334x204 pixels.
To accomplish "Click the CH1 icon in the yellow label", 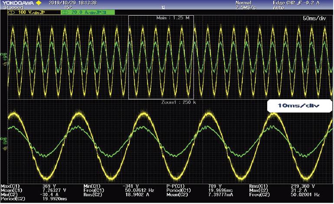I will point(11,13).
